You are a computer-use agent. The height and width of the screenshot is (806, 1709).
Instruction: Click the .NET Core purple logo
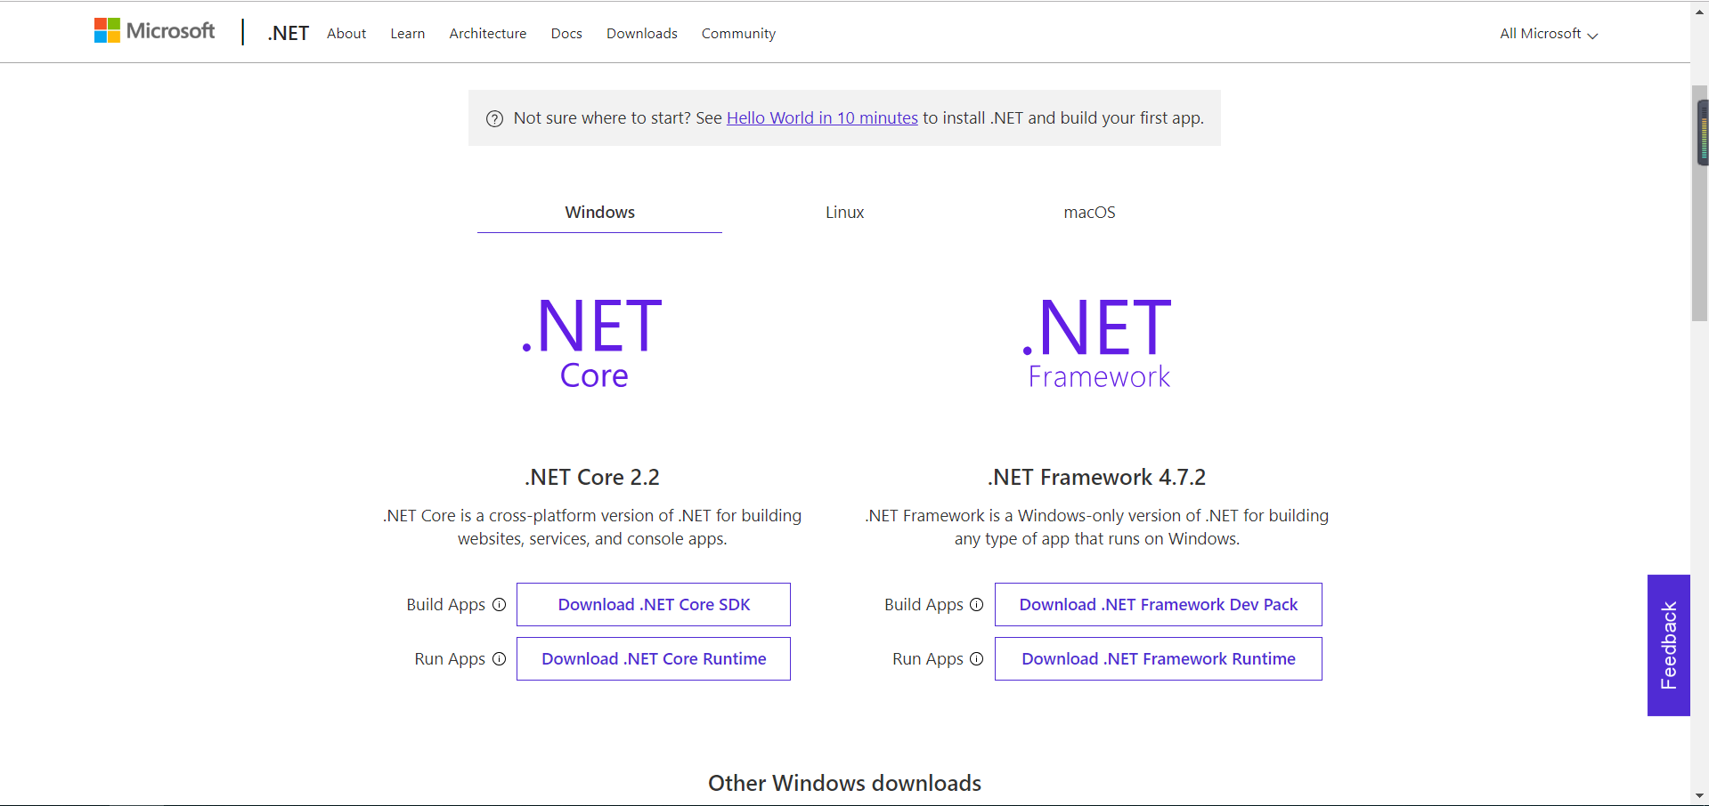tap(591, 341)
